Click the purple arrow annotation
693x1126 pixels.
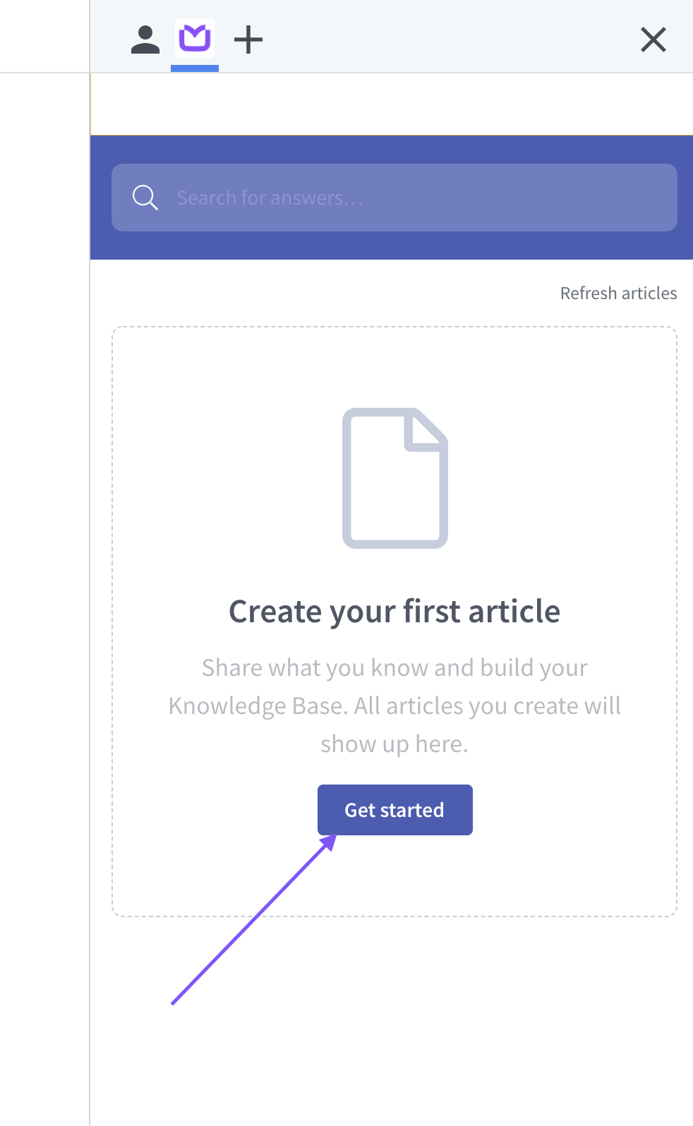254,919
